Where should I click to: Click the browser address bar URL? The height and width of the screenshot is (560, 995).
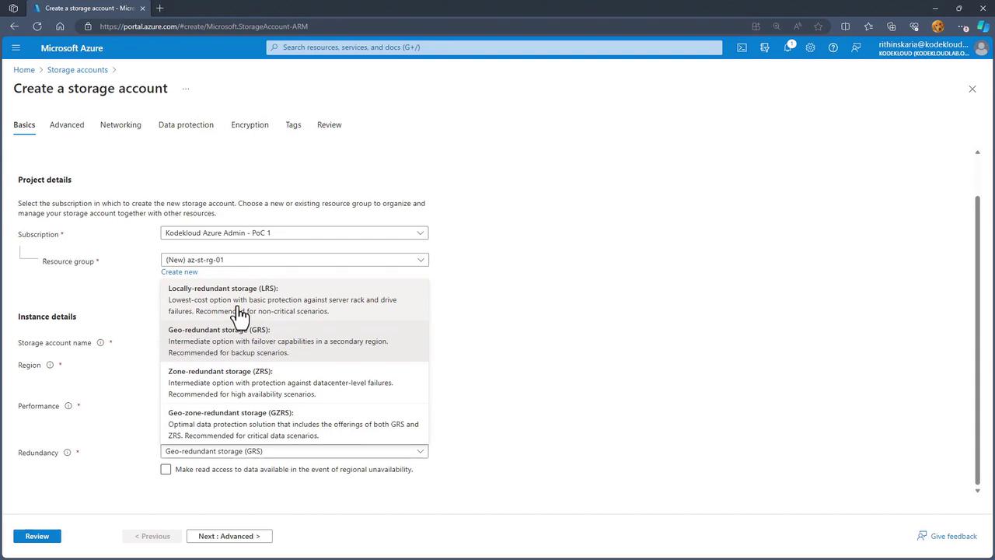pos(204,26)
